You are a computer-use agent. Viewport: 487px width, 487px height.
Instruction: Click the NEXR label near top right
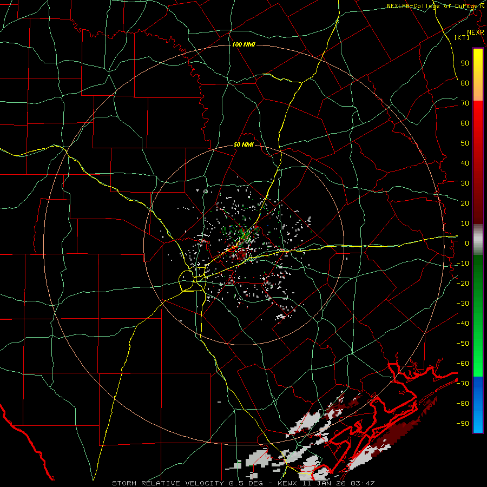click(x=476, y=32)
